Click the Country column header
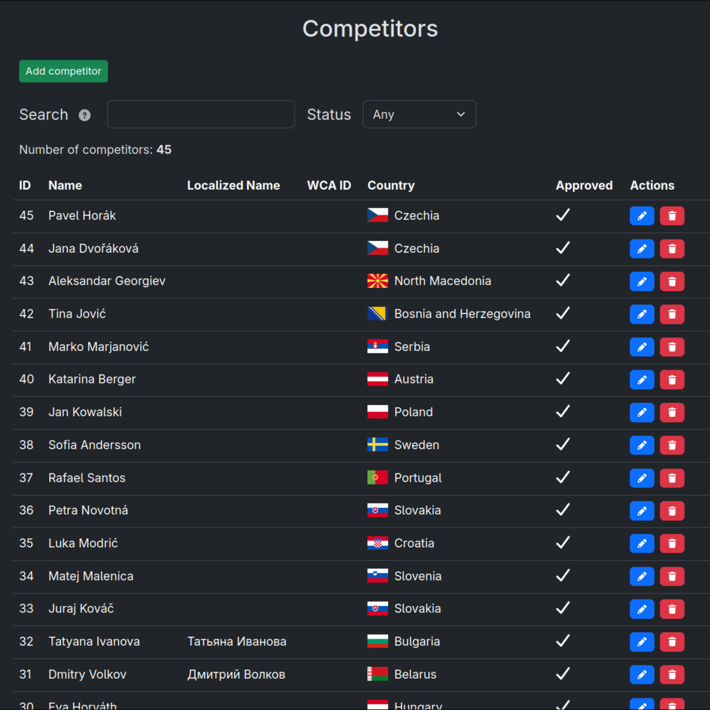The height and width of the screenshot is (710, 710). (x=391, y=185)
